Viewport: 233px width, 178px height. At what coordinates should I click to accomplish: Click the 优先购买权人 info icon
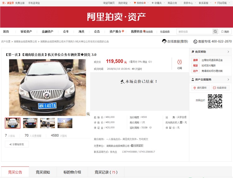coord(181,122)
